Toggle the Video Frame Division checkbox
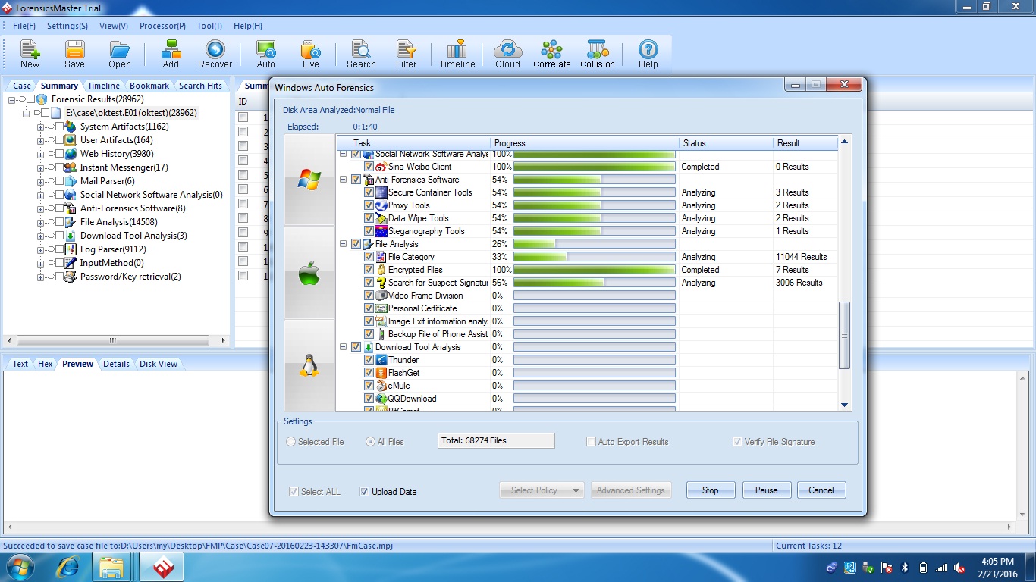 click(x=369, y=296)
